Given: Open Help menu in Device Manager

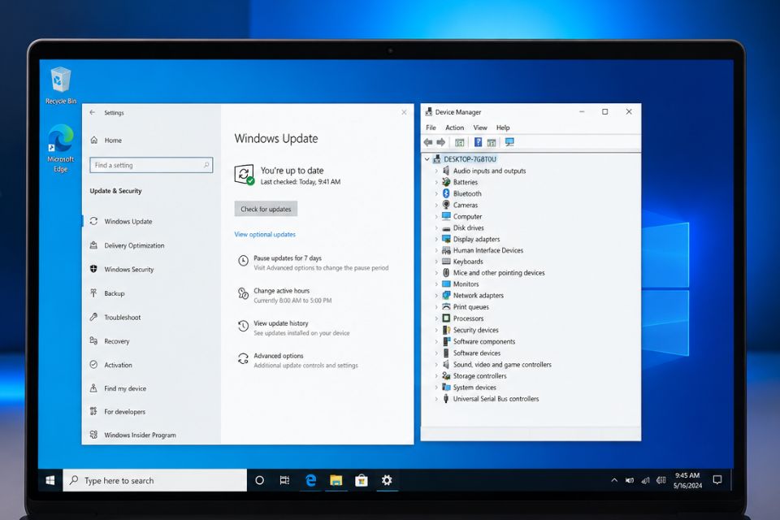Looking at the screenshot, I should (503, 128).
